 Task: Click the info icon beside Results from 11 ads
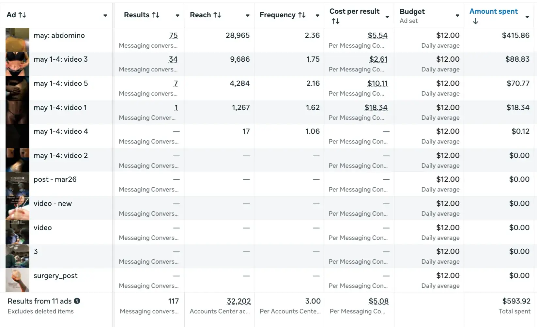pos(77,301)
